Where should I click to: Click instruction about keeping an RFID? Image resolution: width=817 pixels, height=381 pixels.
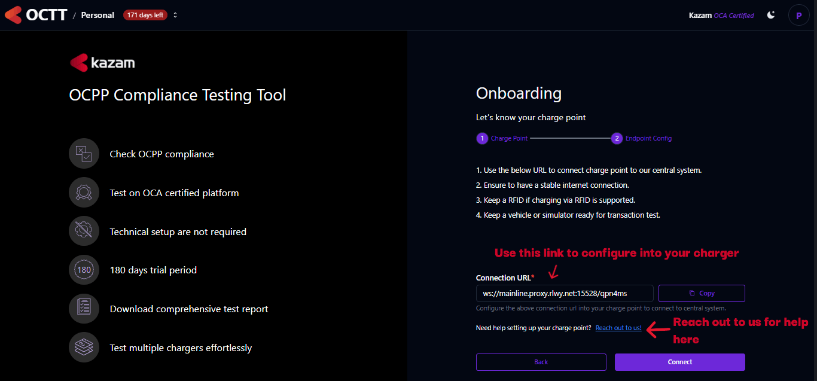click(x=556, y=200)
